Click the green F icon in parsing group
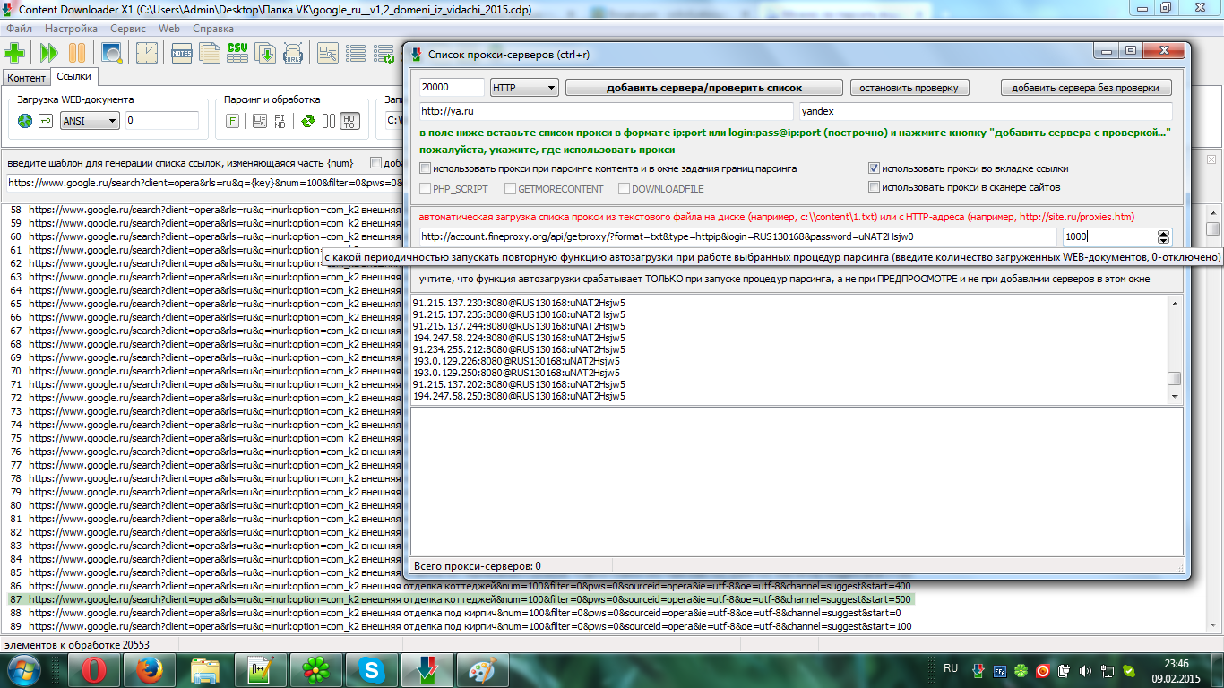 [x=232, y=121]
